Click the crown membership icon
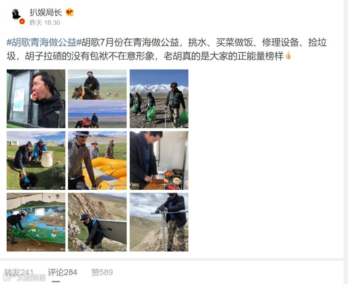This screenshot has height=284, width=348. (70, 12)
